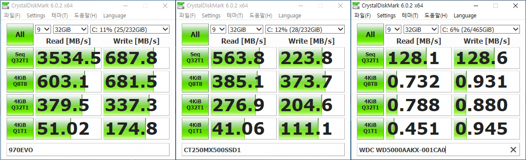The image size is (526, 160).
Task: Open the Language menu in the WDC window
Action: (465, 16)
